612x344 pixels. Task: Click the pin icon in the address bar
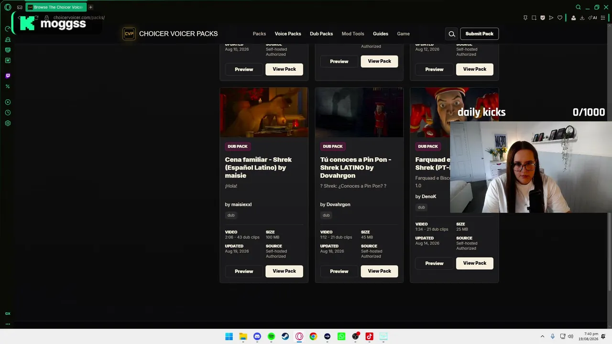tap(525, 18)
